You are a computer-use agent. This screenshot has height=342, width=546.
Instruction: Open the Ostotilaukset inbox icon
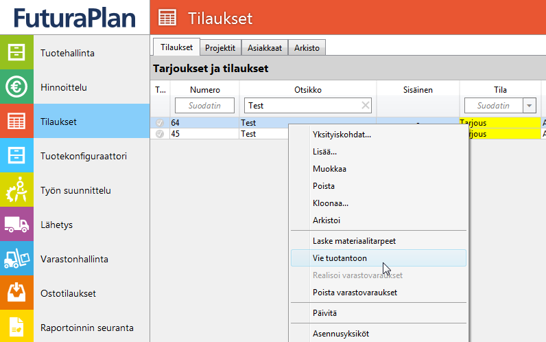pos(16,293)
